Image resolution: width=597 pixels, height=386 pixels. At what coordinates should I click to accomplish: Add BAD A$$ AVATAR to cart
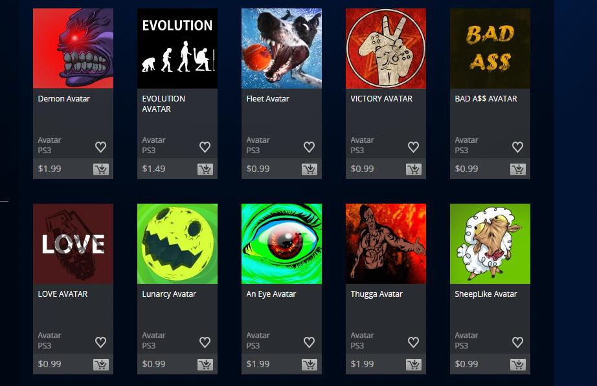518,169
